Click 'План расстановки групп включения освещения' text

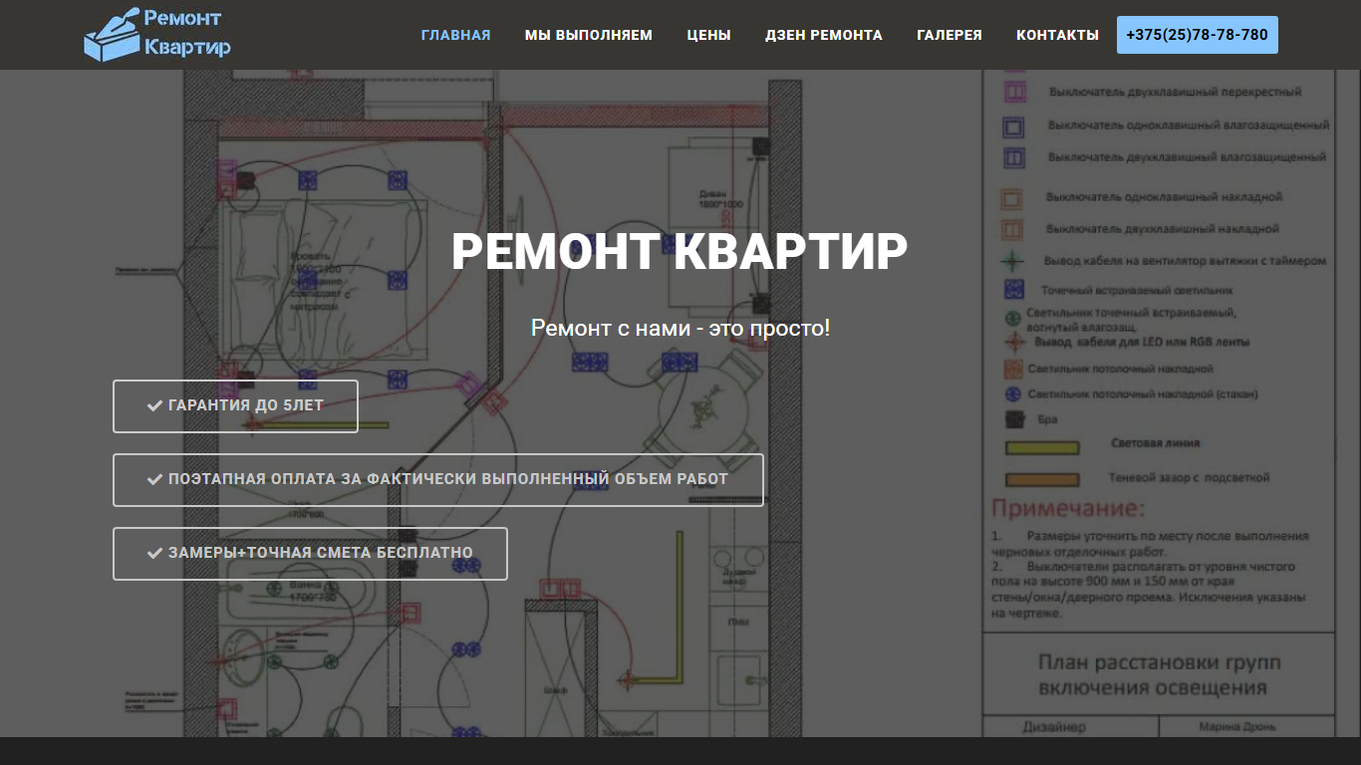click(1160, 675)
